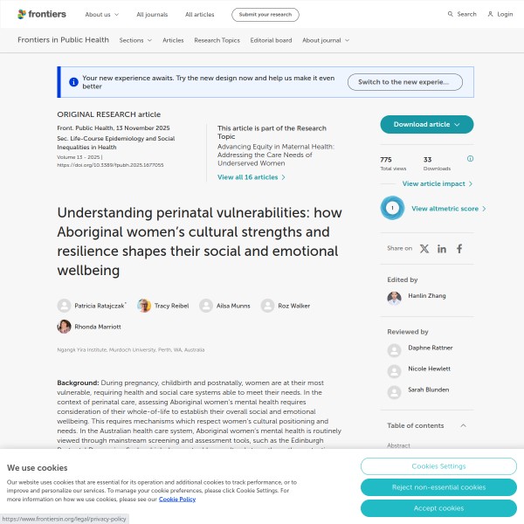Open the Sections dropdown menu
Viewport: 524px width, 524px height.
[x=135, y=40]
